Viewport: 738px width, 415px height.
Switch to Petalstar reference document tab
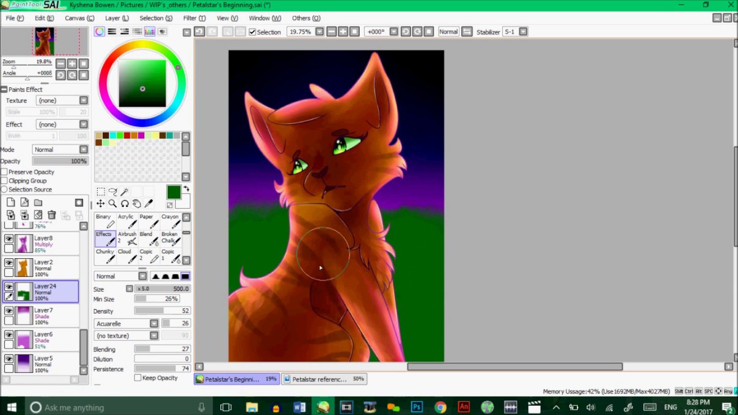pos(323,379)
